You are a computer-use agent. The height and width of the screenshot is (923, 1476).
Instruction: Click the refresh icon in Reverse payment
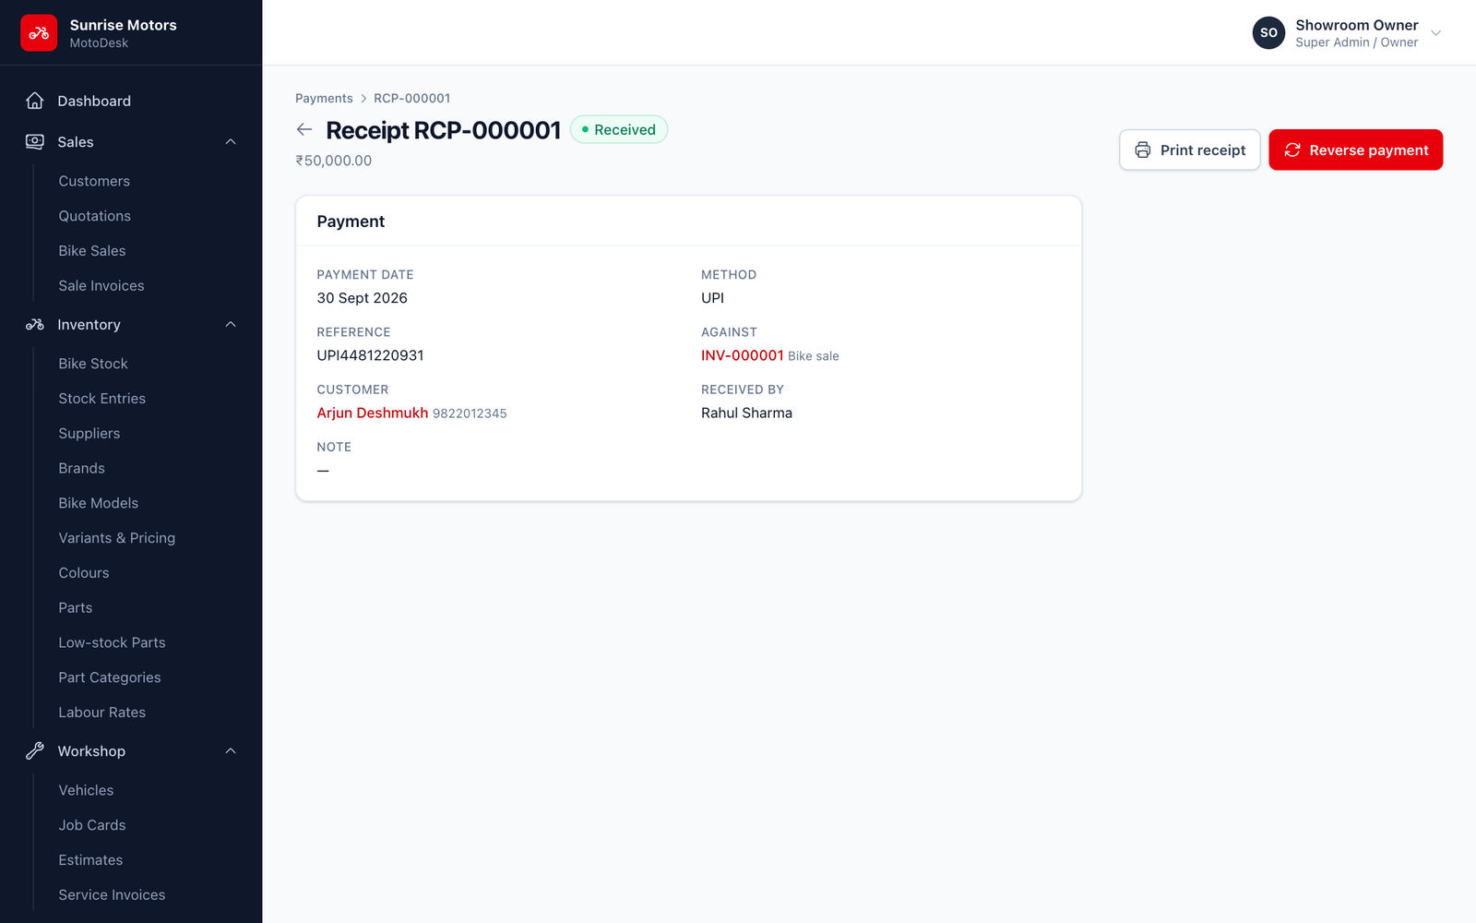pyautogui.click(x=1292, y=150)
